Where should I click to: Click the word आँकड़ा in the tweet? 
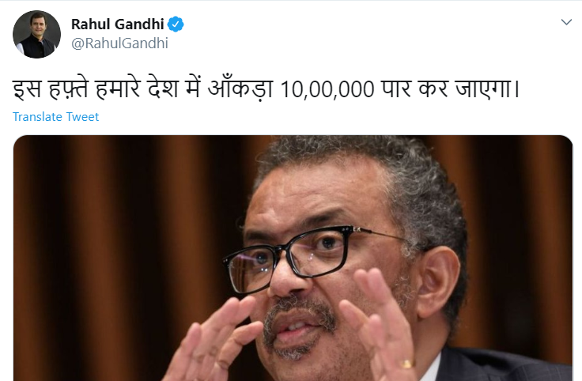tap(240, 89)
